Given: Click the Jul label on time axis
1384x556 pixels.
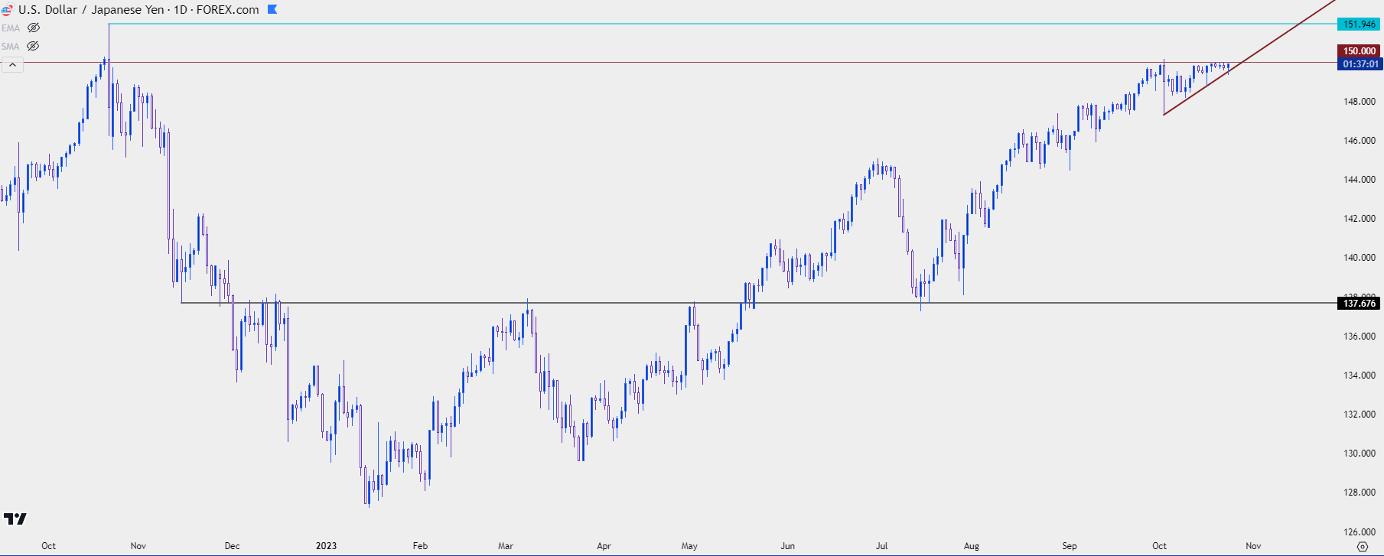Looking at the screenshot, I should [881, 546].
